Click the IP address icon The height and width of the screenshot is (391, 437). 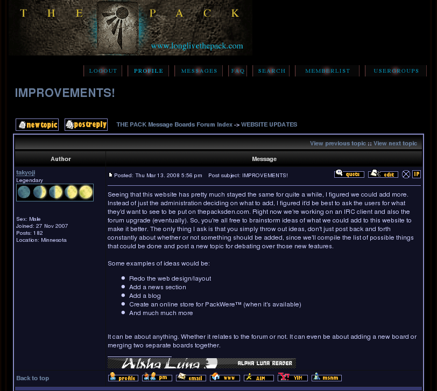pos(417,174)
